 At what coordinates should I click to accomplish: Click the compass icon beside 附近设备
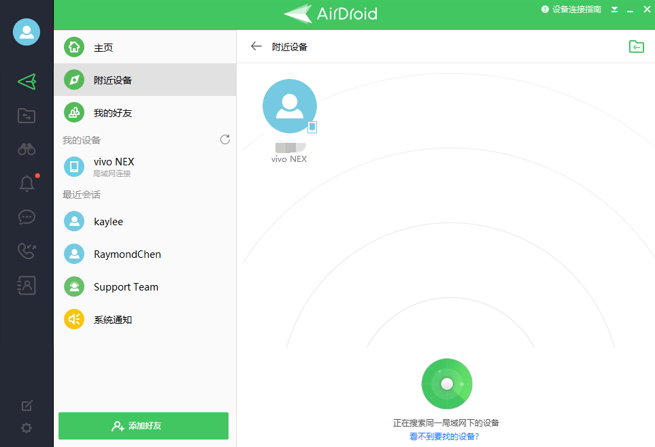tap(74, 80)
